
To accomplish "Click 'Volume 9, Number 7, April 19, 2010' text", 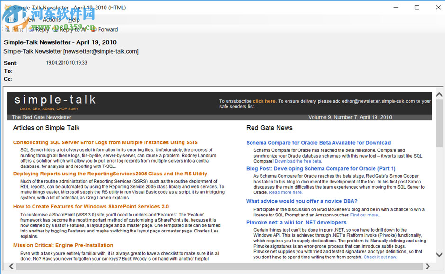I will pos(350,117).
